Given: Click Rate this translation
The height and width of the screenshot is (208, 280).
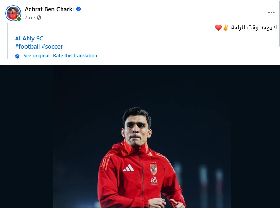Looking at the screenshot, I should click(x=75, y=56).
